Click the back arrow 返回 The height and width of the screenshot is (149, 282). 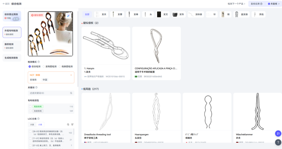pos(6,4)
